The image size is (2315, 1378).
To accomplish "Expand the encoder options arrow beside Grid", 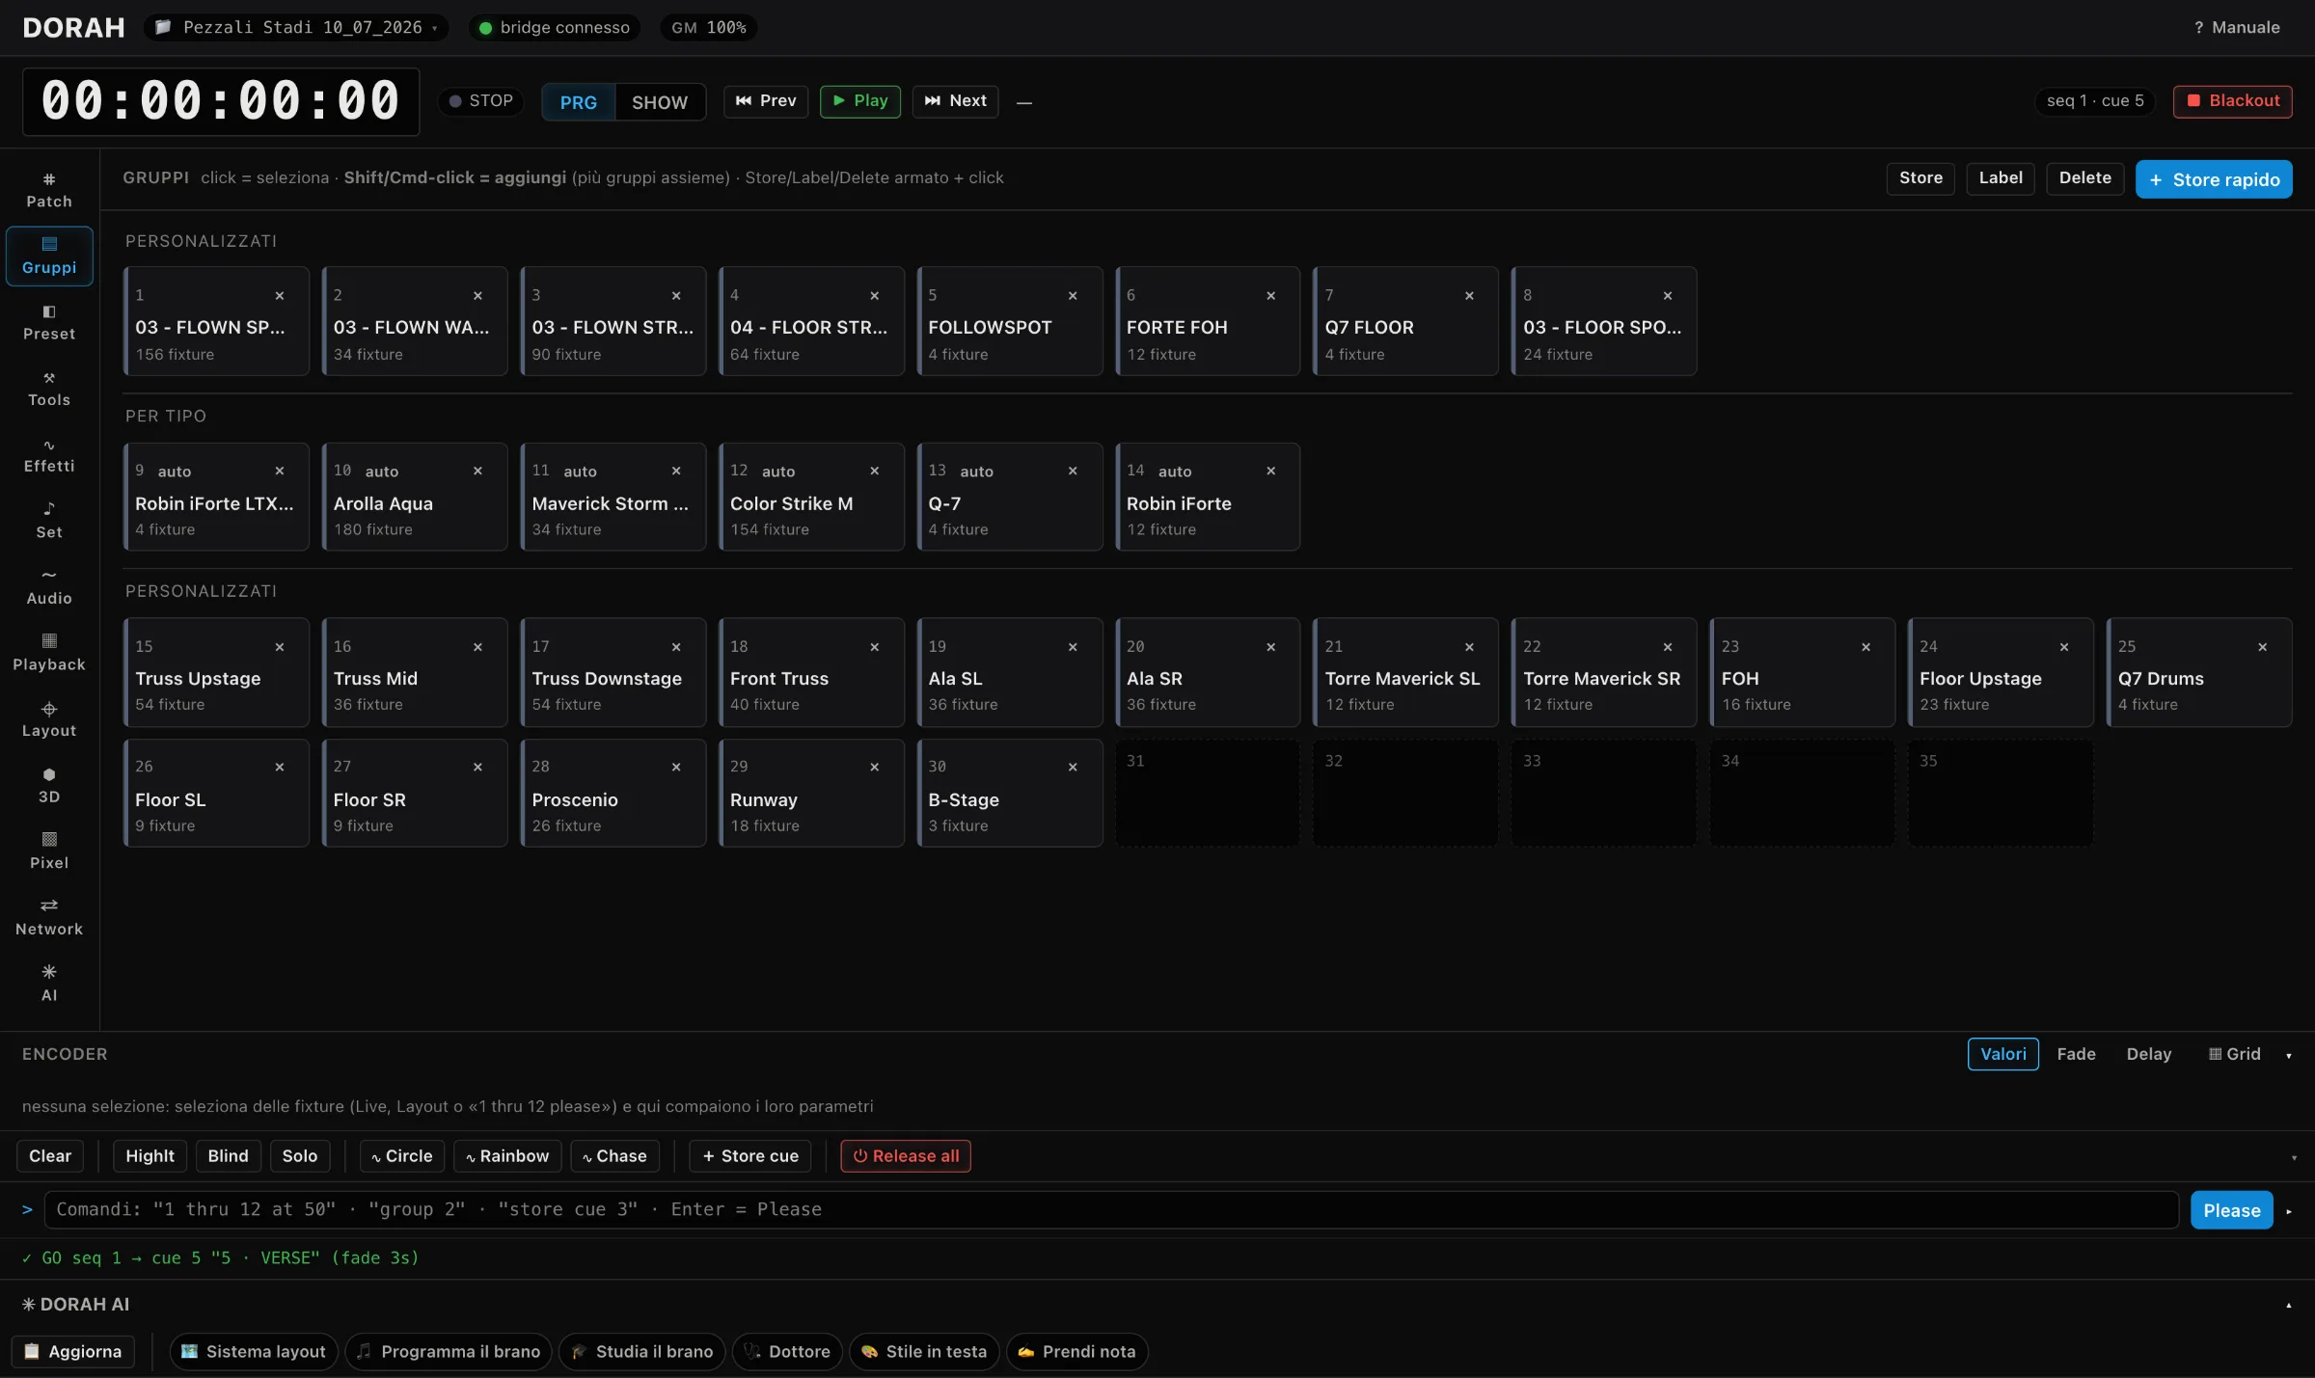I will 2289,1056.
